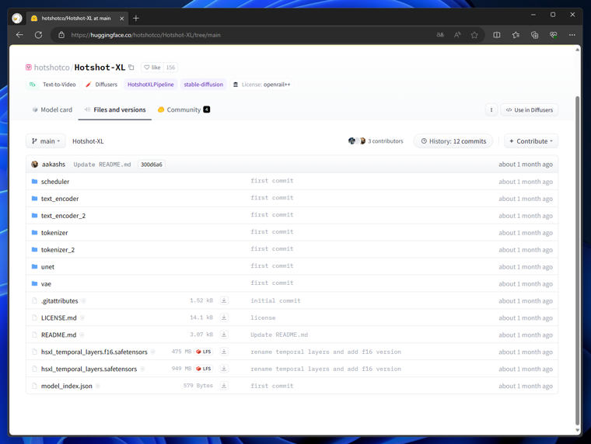This screenshot has width=591, height=444.
Task: Reload the current browser page
Action: [38, 35]
